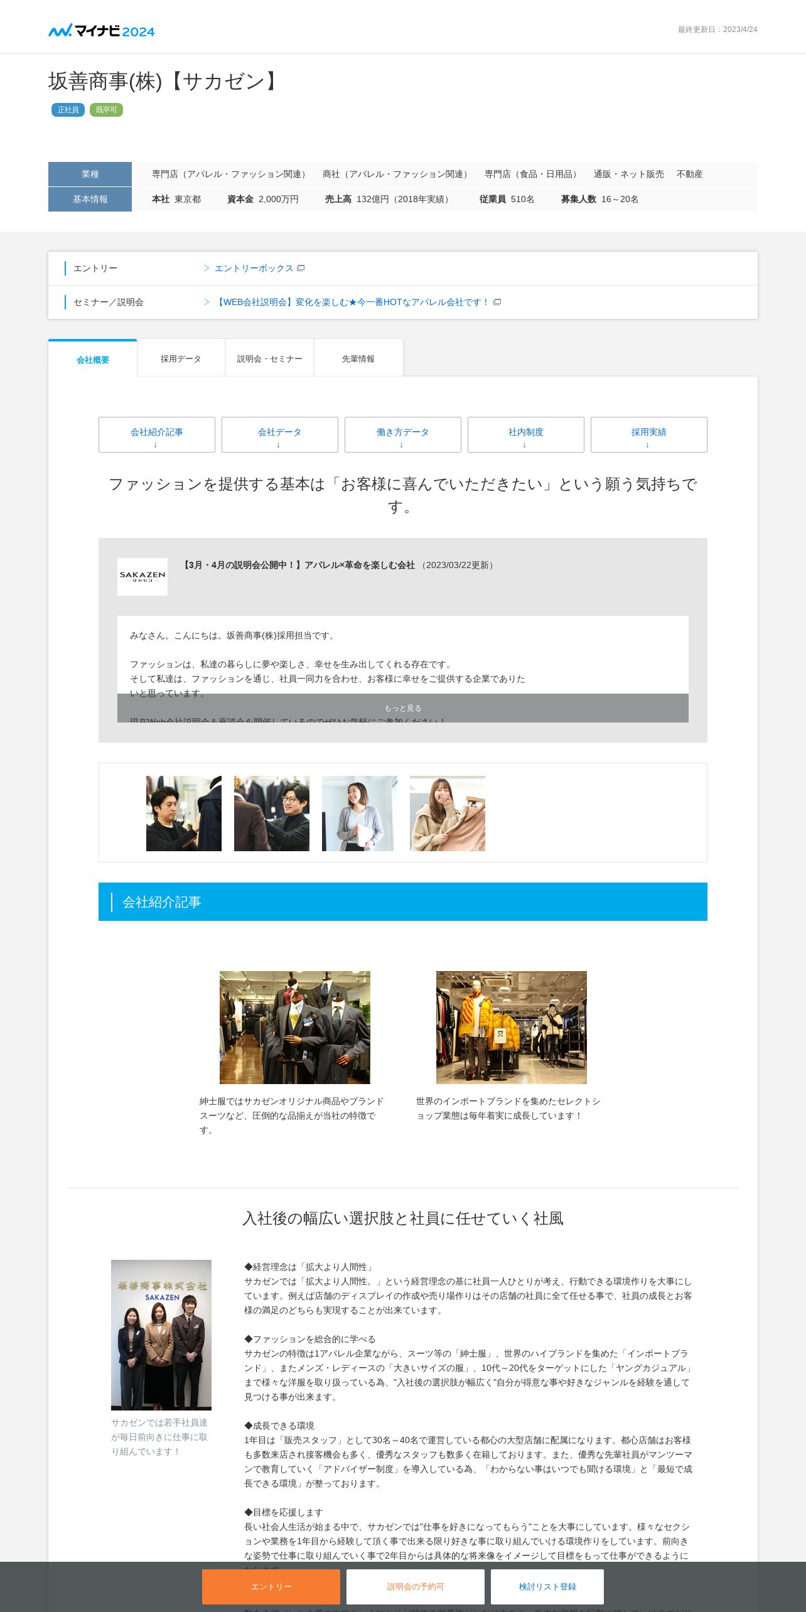
Task: Click the エントリー row label
Action: point(95,268)
